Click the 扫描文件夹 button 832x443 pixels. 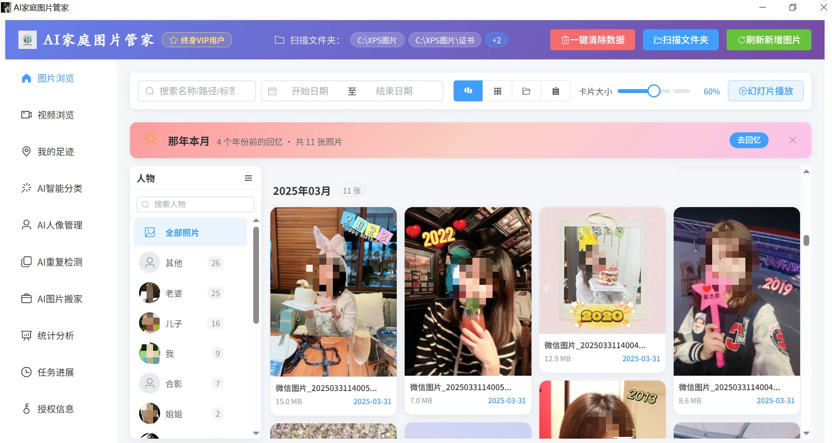coord(681,40)
